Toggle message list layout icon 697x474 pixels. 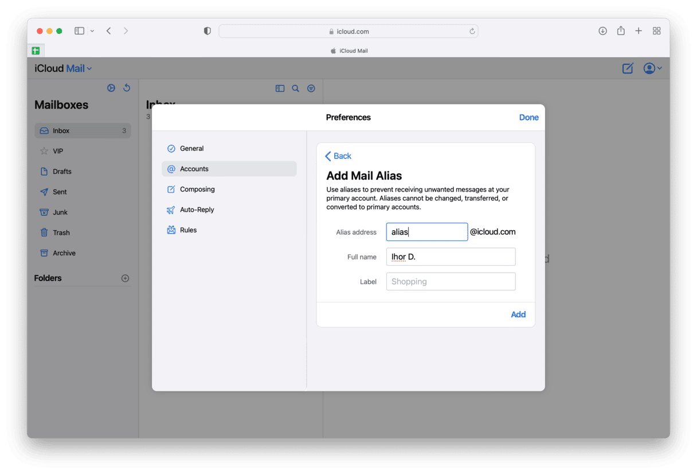pos(280,88)
